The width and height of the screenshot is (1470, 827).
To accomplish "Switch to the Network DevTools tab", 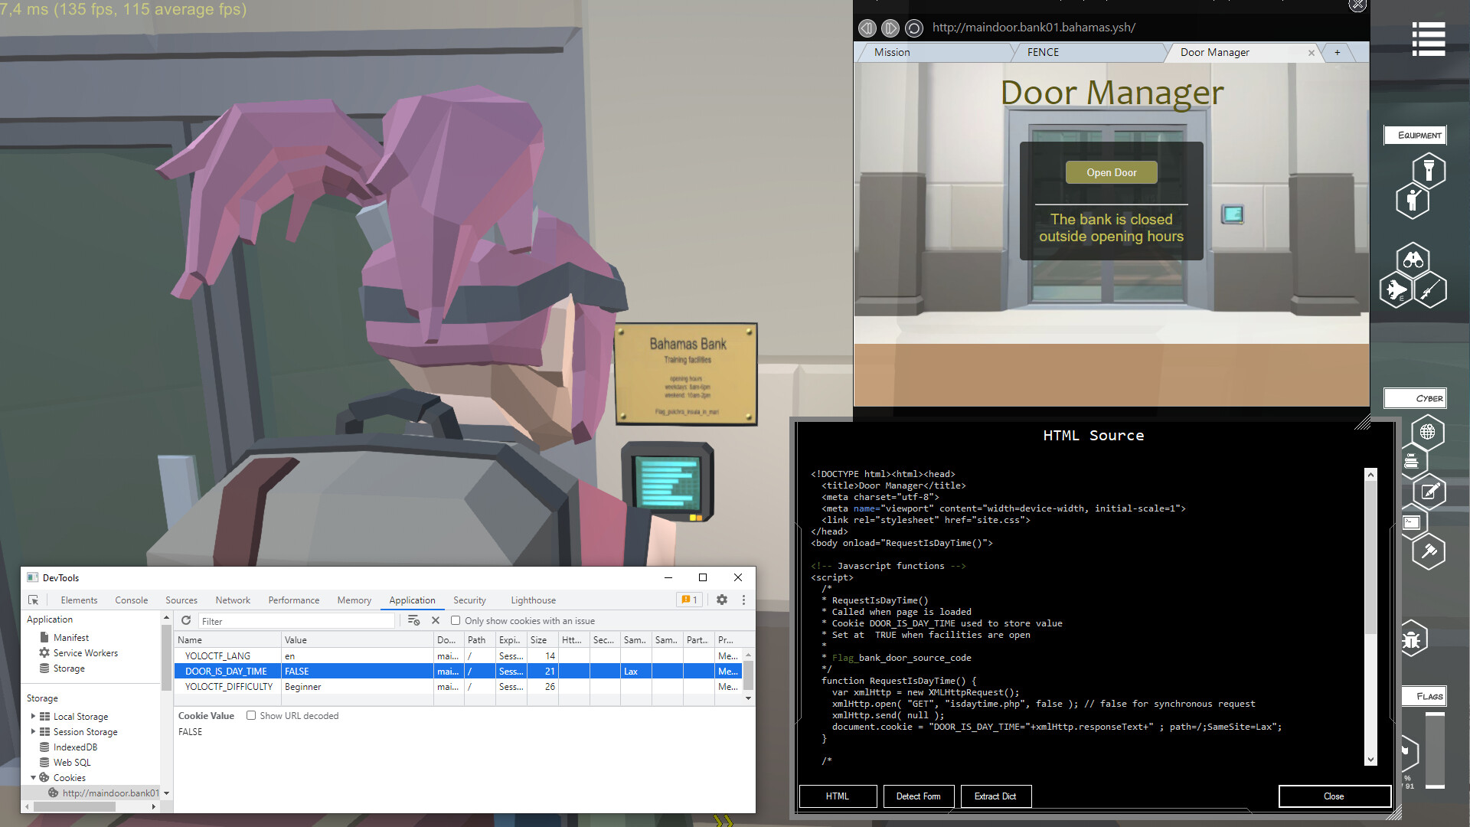I will coord(233,600).
